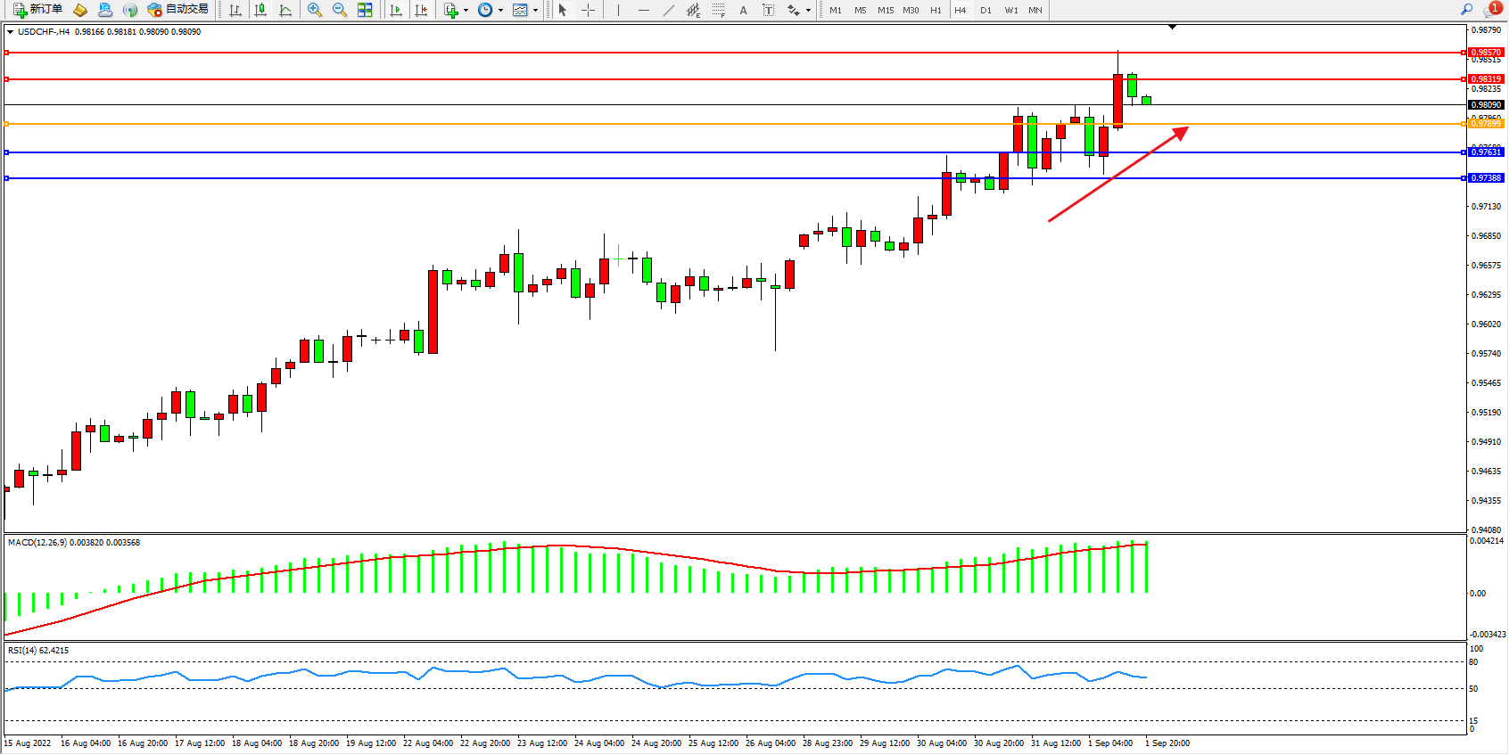Tile chart windows with grid icon

[x=365, y=10]
